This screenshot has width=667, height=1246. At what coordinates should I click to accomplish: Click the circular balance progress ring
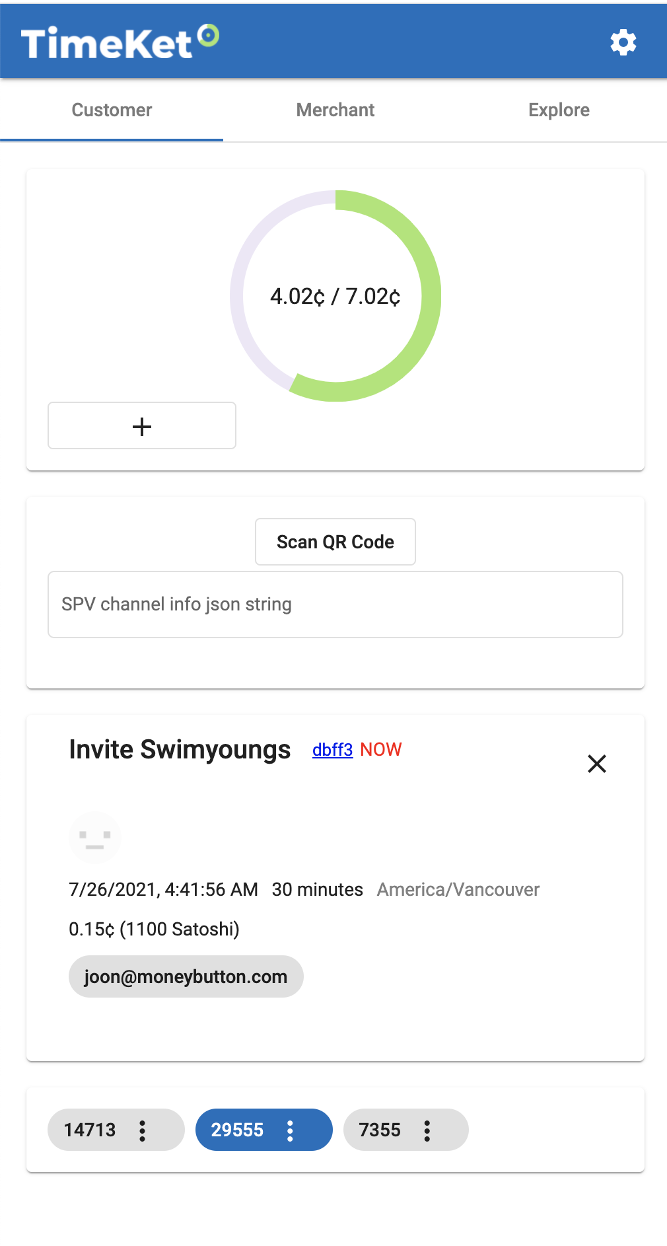[x=335, y=296]
